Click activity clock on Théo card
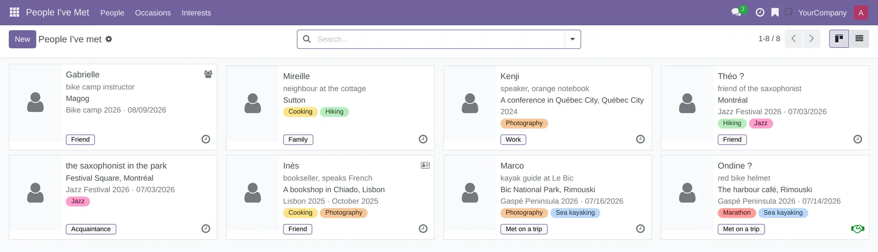Image resolution: width=878 pixels, height=252 pixels. click(x=858, y=139)
